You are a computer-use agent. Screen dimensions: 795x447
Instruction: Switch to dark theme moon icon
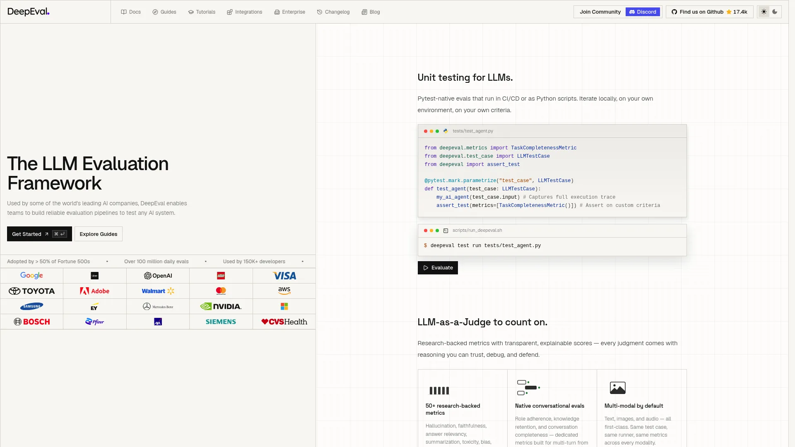point(775,12)
